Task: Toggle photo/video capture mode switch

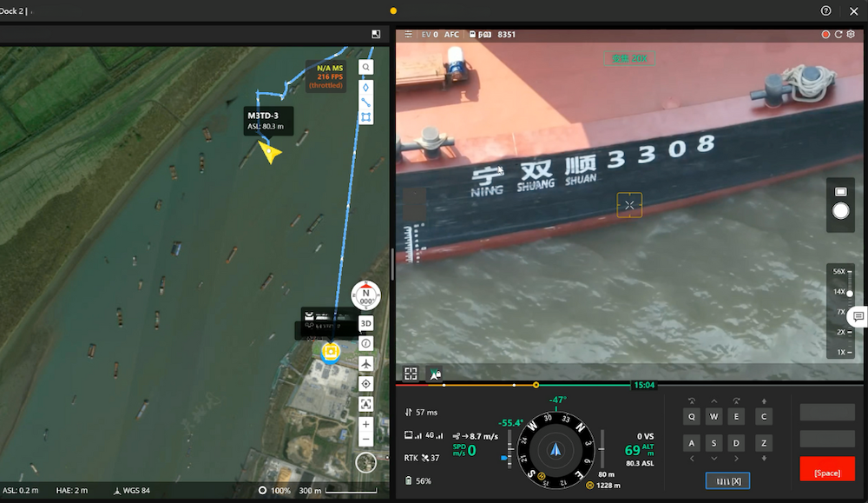Action: point(840,191)
